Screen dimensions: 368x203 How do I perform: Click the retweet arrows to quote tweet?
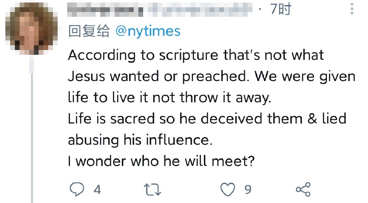point(153,189)
